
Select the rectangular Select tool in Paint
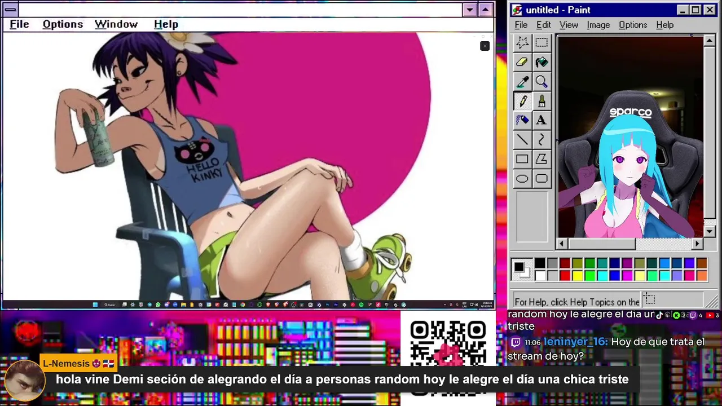pos(541,42)
